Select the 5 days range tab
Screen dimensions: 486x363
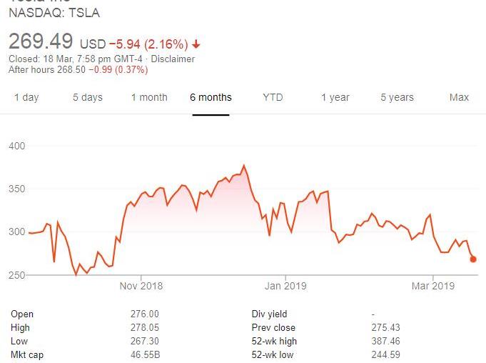click(88, 97)
